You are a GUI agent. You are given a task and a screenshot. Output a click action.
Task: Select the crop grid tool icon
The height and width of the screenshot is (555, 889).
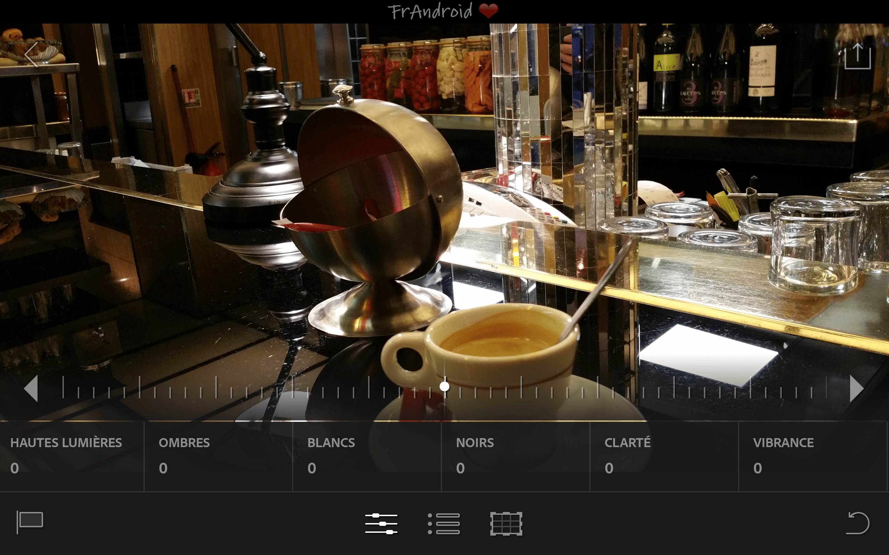tap(506, 524)
